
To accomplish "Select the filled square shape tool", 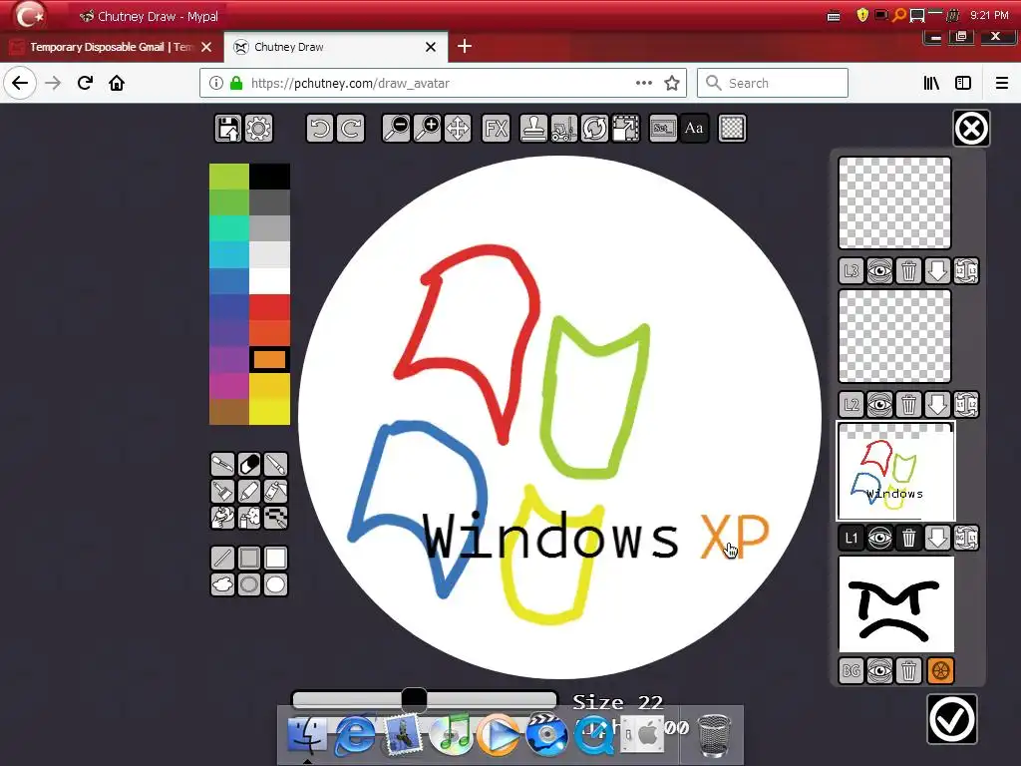I will point(275,559).
